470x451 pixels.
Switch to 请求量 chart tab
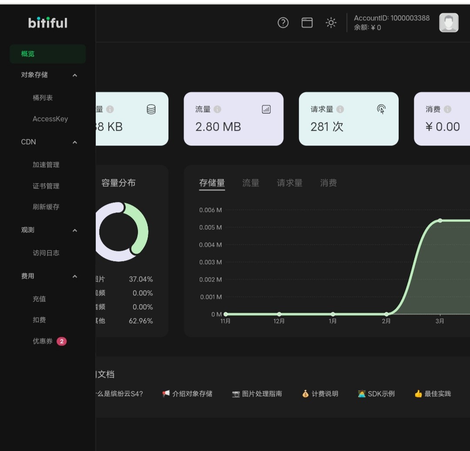[289, 182]
